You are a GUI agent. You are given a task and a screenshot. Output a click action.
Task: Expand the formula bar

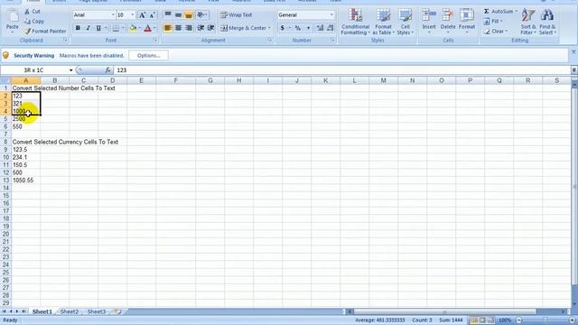click(x=574, y=70)
